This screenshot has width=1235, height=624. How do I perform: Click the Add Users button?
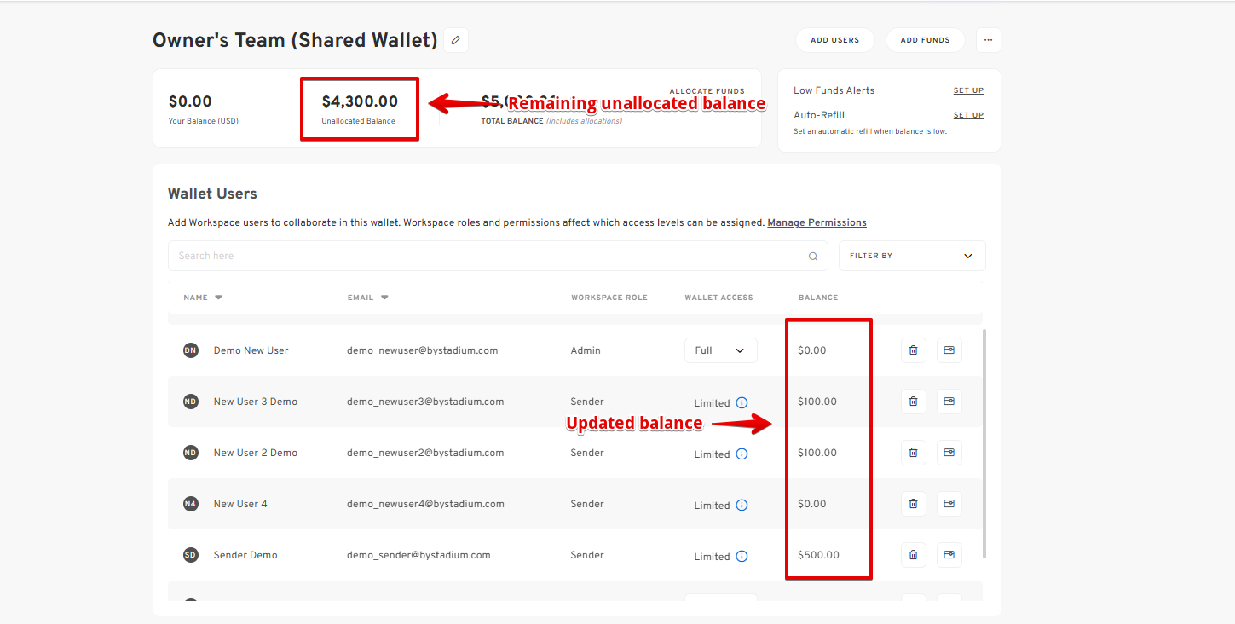click(834, 40)
